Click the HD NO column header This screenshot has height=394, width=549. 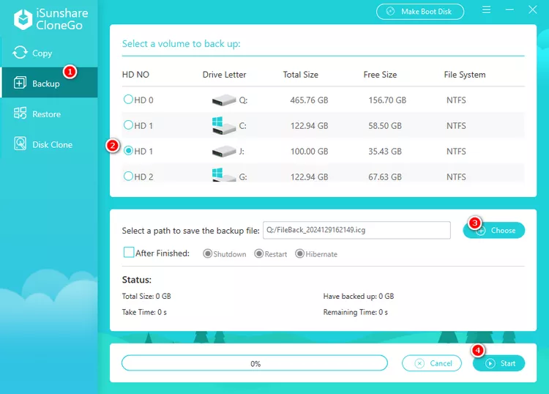(135, 75)
